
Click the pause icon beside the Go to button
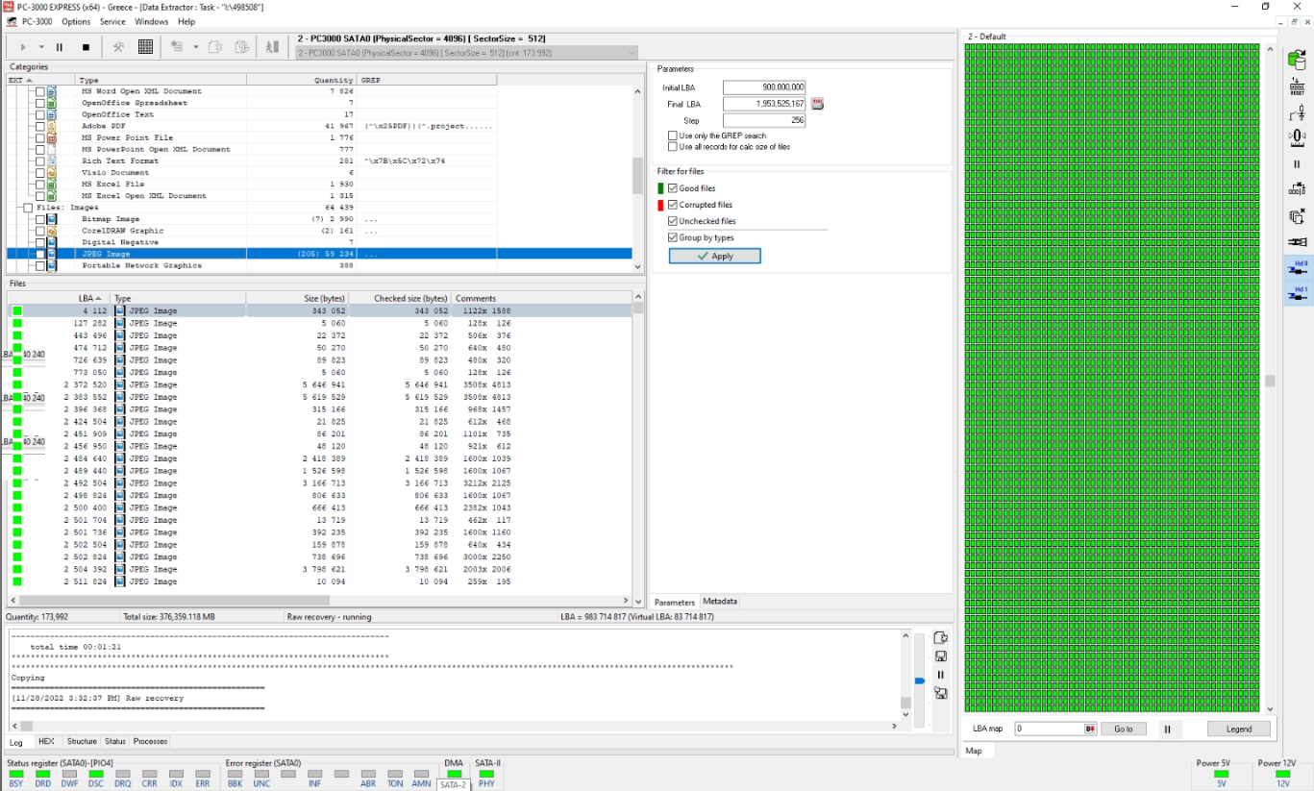[1168, 729]
